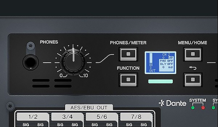Click the red SYSTEM LED

point(202,107)
